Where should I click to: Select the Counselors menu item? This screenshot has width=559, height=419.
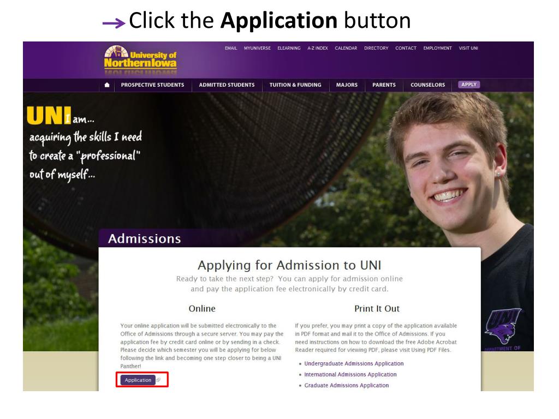coord(427,85)
